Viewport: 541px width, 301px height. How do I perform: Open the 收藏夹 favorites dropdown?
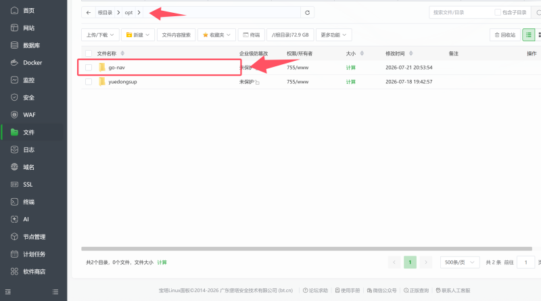(x=216, y=35)
